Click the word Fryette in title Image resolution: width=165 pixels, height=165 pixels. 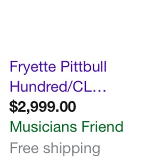click(x=33, y=67)
